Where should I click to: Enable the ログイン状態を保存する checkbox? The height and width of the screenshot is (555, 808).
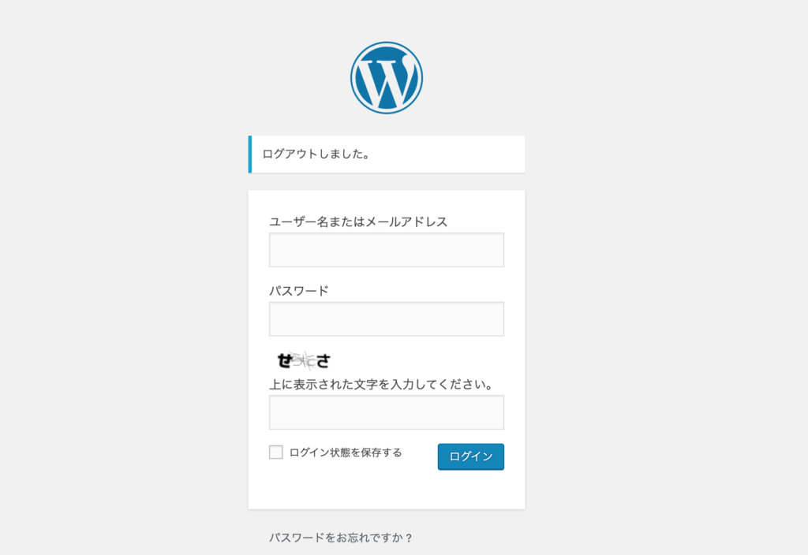[275, 452]
